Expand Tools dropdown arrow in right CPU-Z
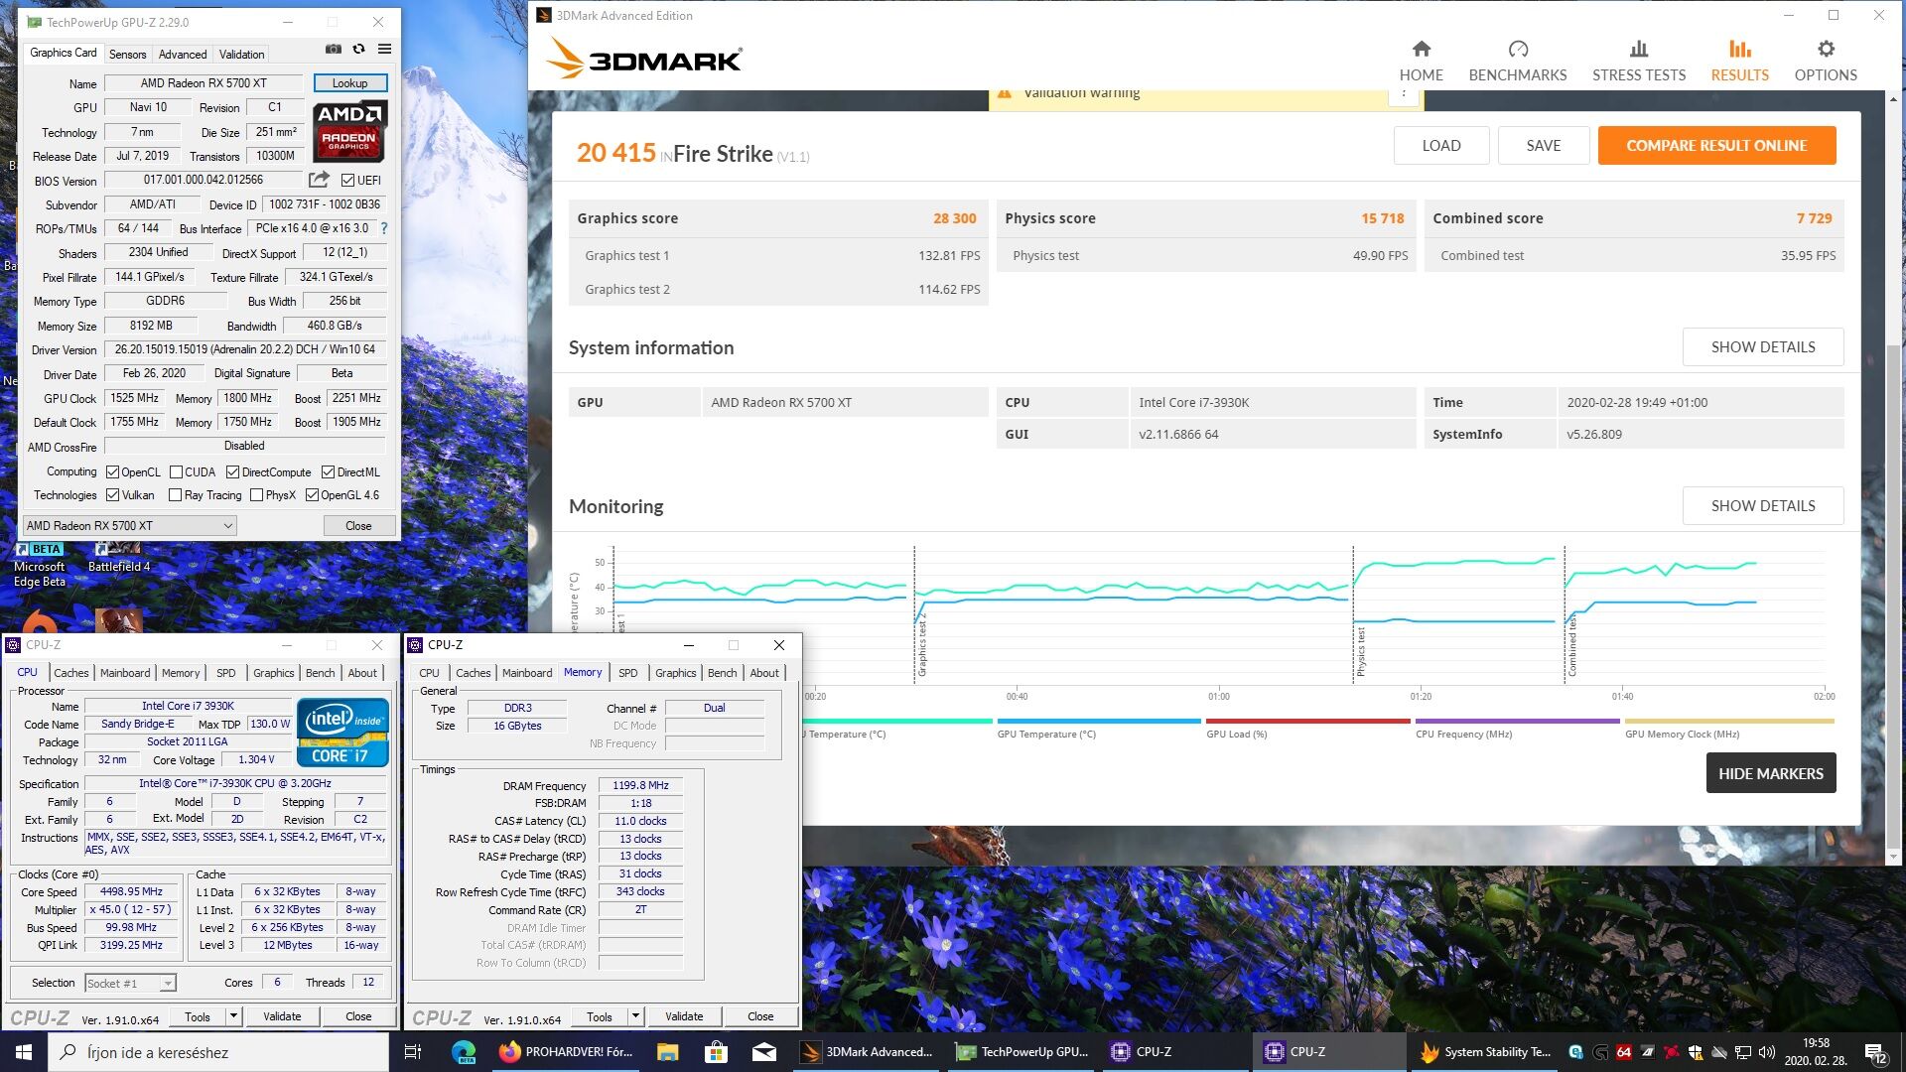The height and width of the screenshot is (1072, 1906). click(x=635, y=1016)
